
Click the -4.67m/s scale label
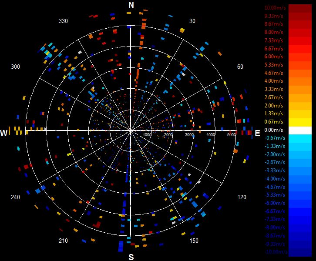(275, 187)
